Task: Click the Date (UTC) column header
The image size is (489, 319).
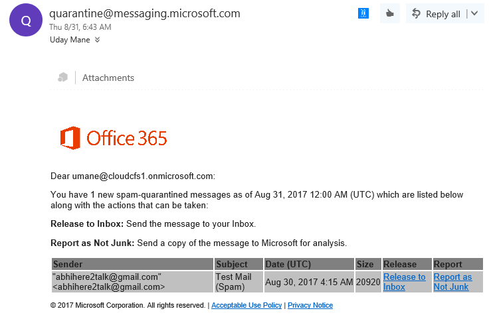Action: [309, 264]
